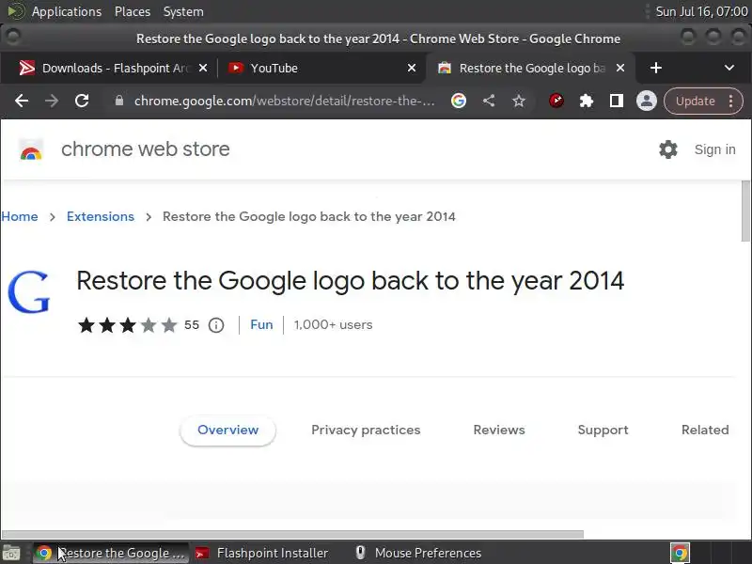Open the System menu

tap(183, 11)
